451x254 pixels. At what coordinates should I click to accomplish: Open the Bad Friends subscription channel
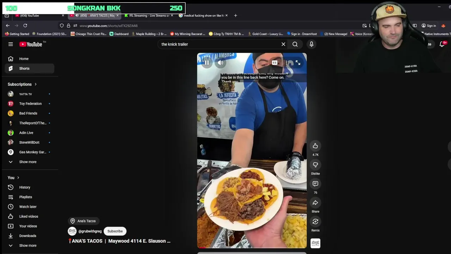(30, 113)
